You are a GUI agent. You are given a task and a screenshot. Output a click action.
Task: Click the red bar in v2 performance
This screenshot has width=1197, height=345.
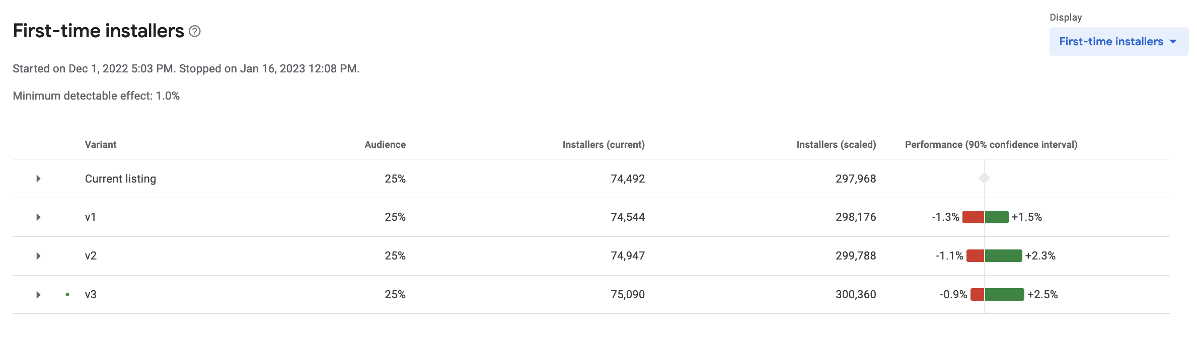click(x=975, y=256)
